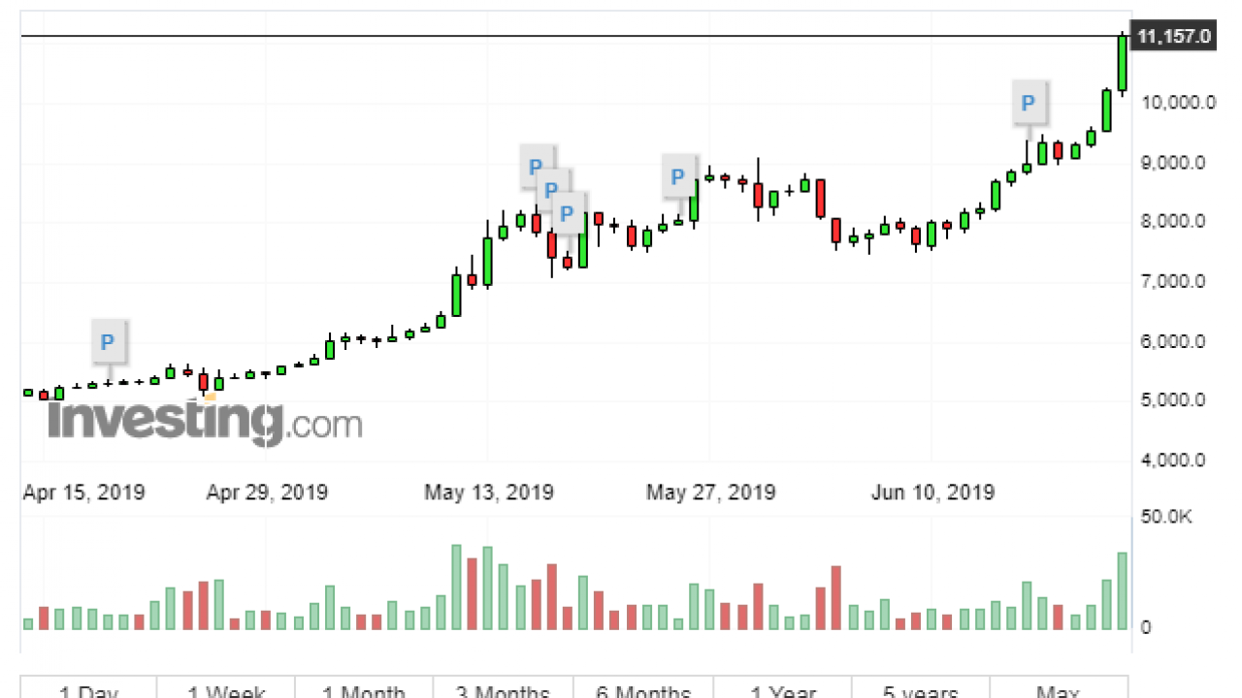Open the P marker just before May 27
1242x698 pixels.
pyautogui.click(x=678, y=177)
